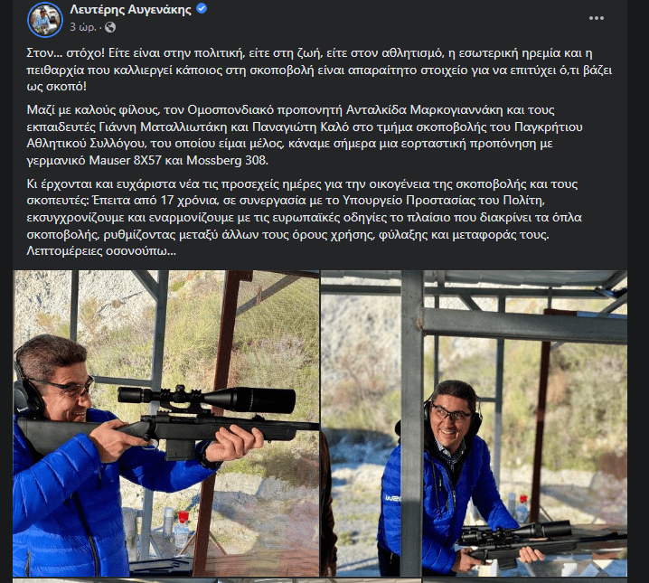The image size is (649, 583).
Task: Open the author name Λευτέρης Αυγενάκης link
Action: click(131, 9)
